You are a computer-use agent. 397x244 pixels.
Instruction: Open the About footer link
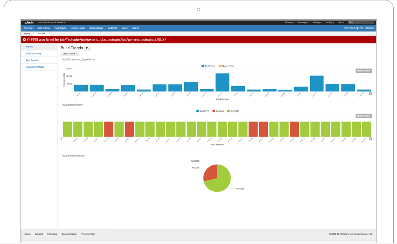(x=27, y=234)
